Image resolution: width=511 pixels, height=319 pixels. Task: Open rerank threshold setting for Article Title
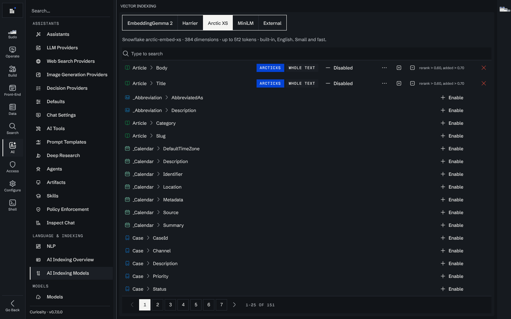pos(441,83)
